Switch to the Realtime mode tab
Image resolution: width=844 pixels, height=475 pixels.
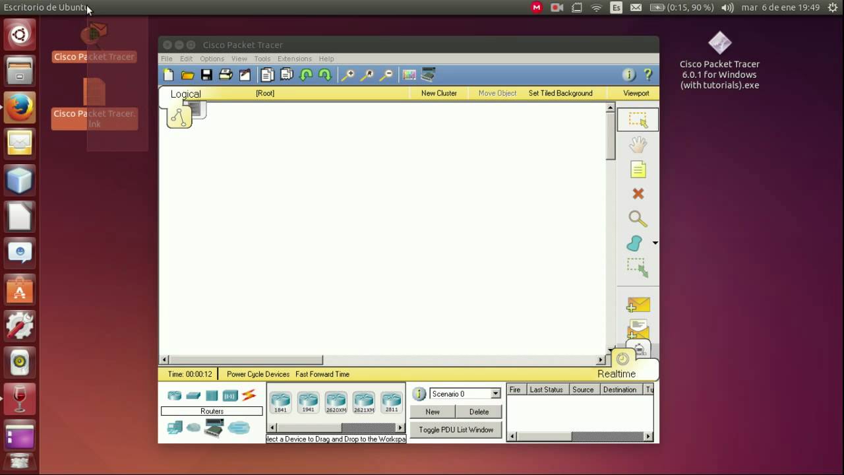(x=617, y=374)
